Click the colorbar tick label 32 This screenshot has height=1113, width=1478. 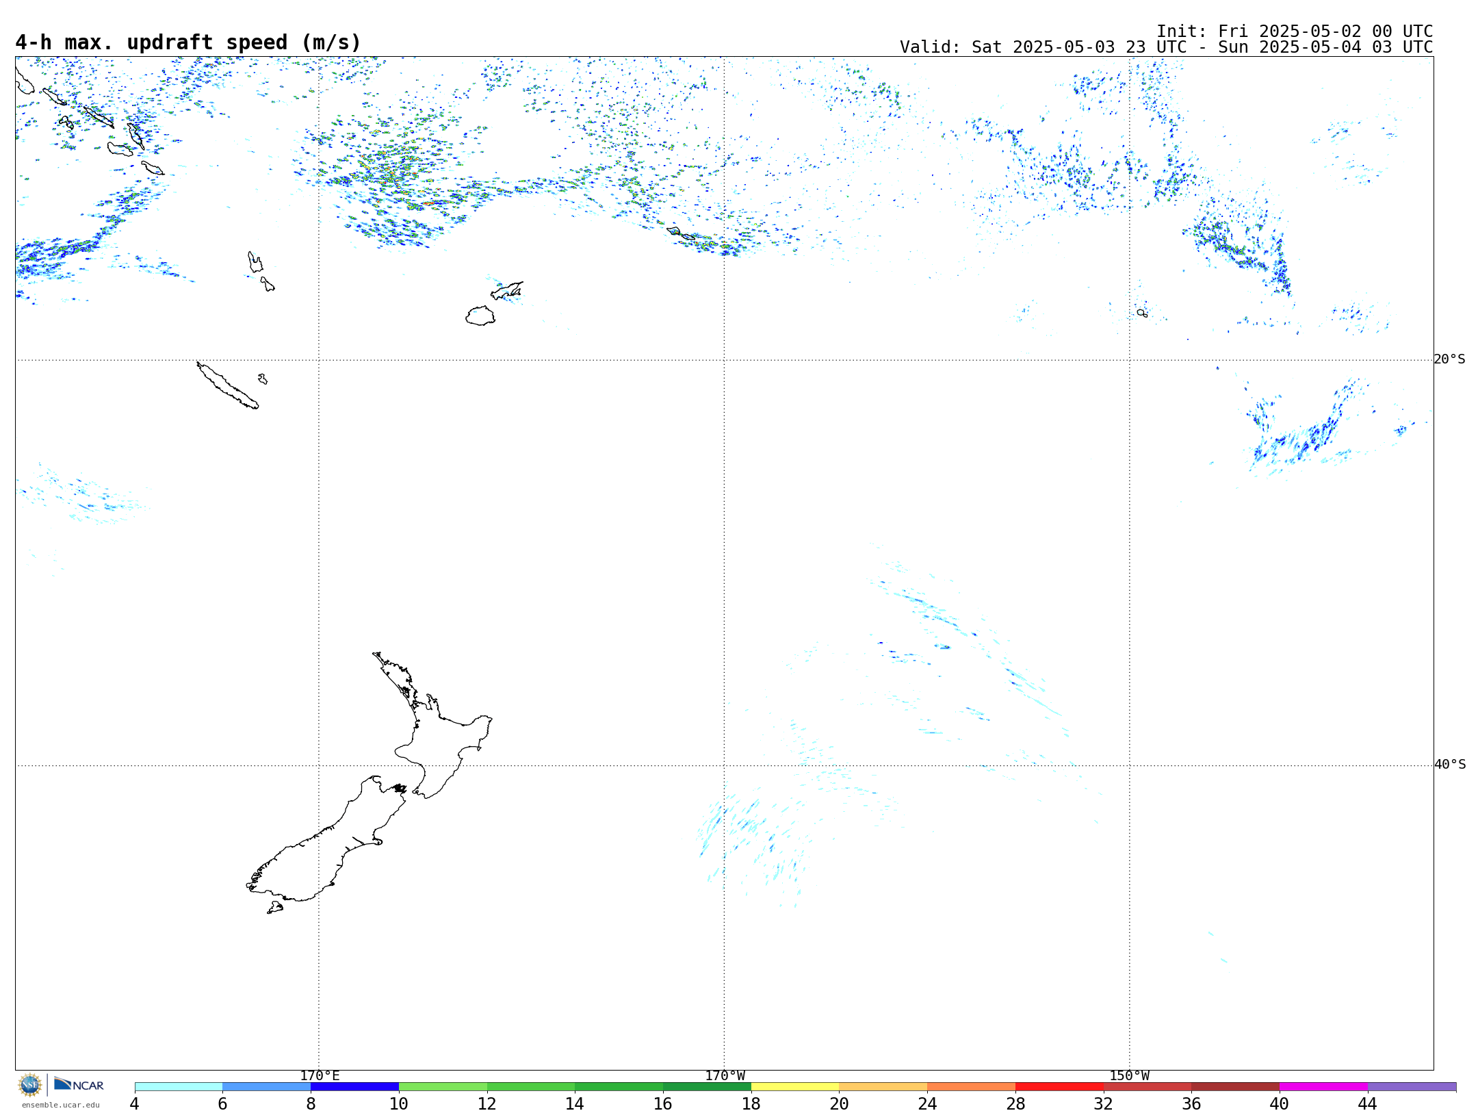(x=1104, y=1103)
